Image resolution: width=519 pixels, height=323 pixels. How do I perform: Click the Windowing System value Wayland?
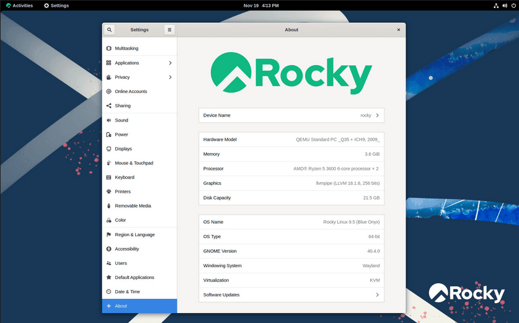[371, 266]
